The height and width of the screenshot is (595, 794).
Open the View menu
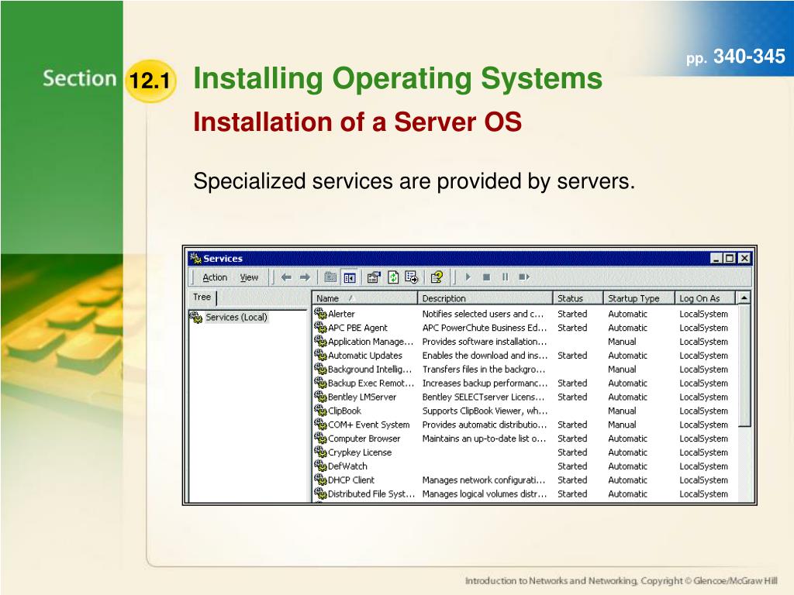pyautogui.click(x=249, y=277)
